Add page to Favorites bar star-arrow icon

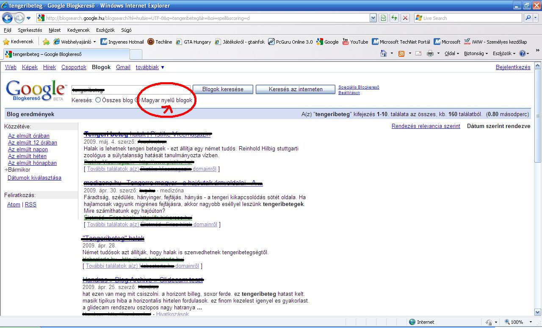[46, 42]
